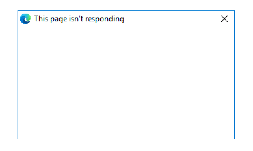Dismiss dialog using the X button
This screenshot has width=253, height=151.
point(224,19)
